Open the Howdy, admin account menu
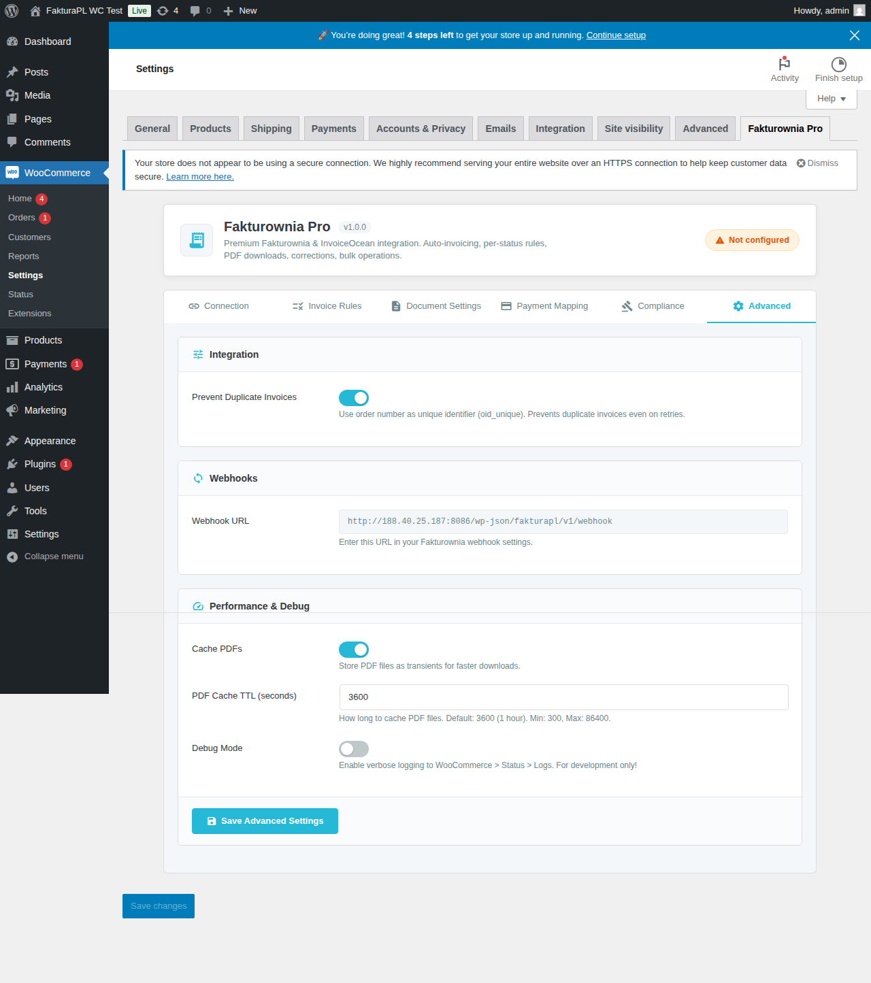 (828, 11)
